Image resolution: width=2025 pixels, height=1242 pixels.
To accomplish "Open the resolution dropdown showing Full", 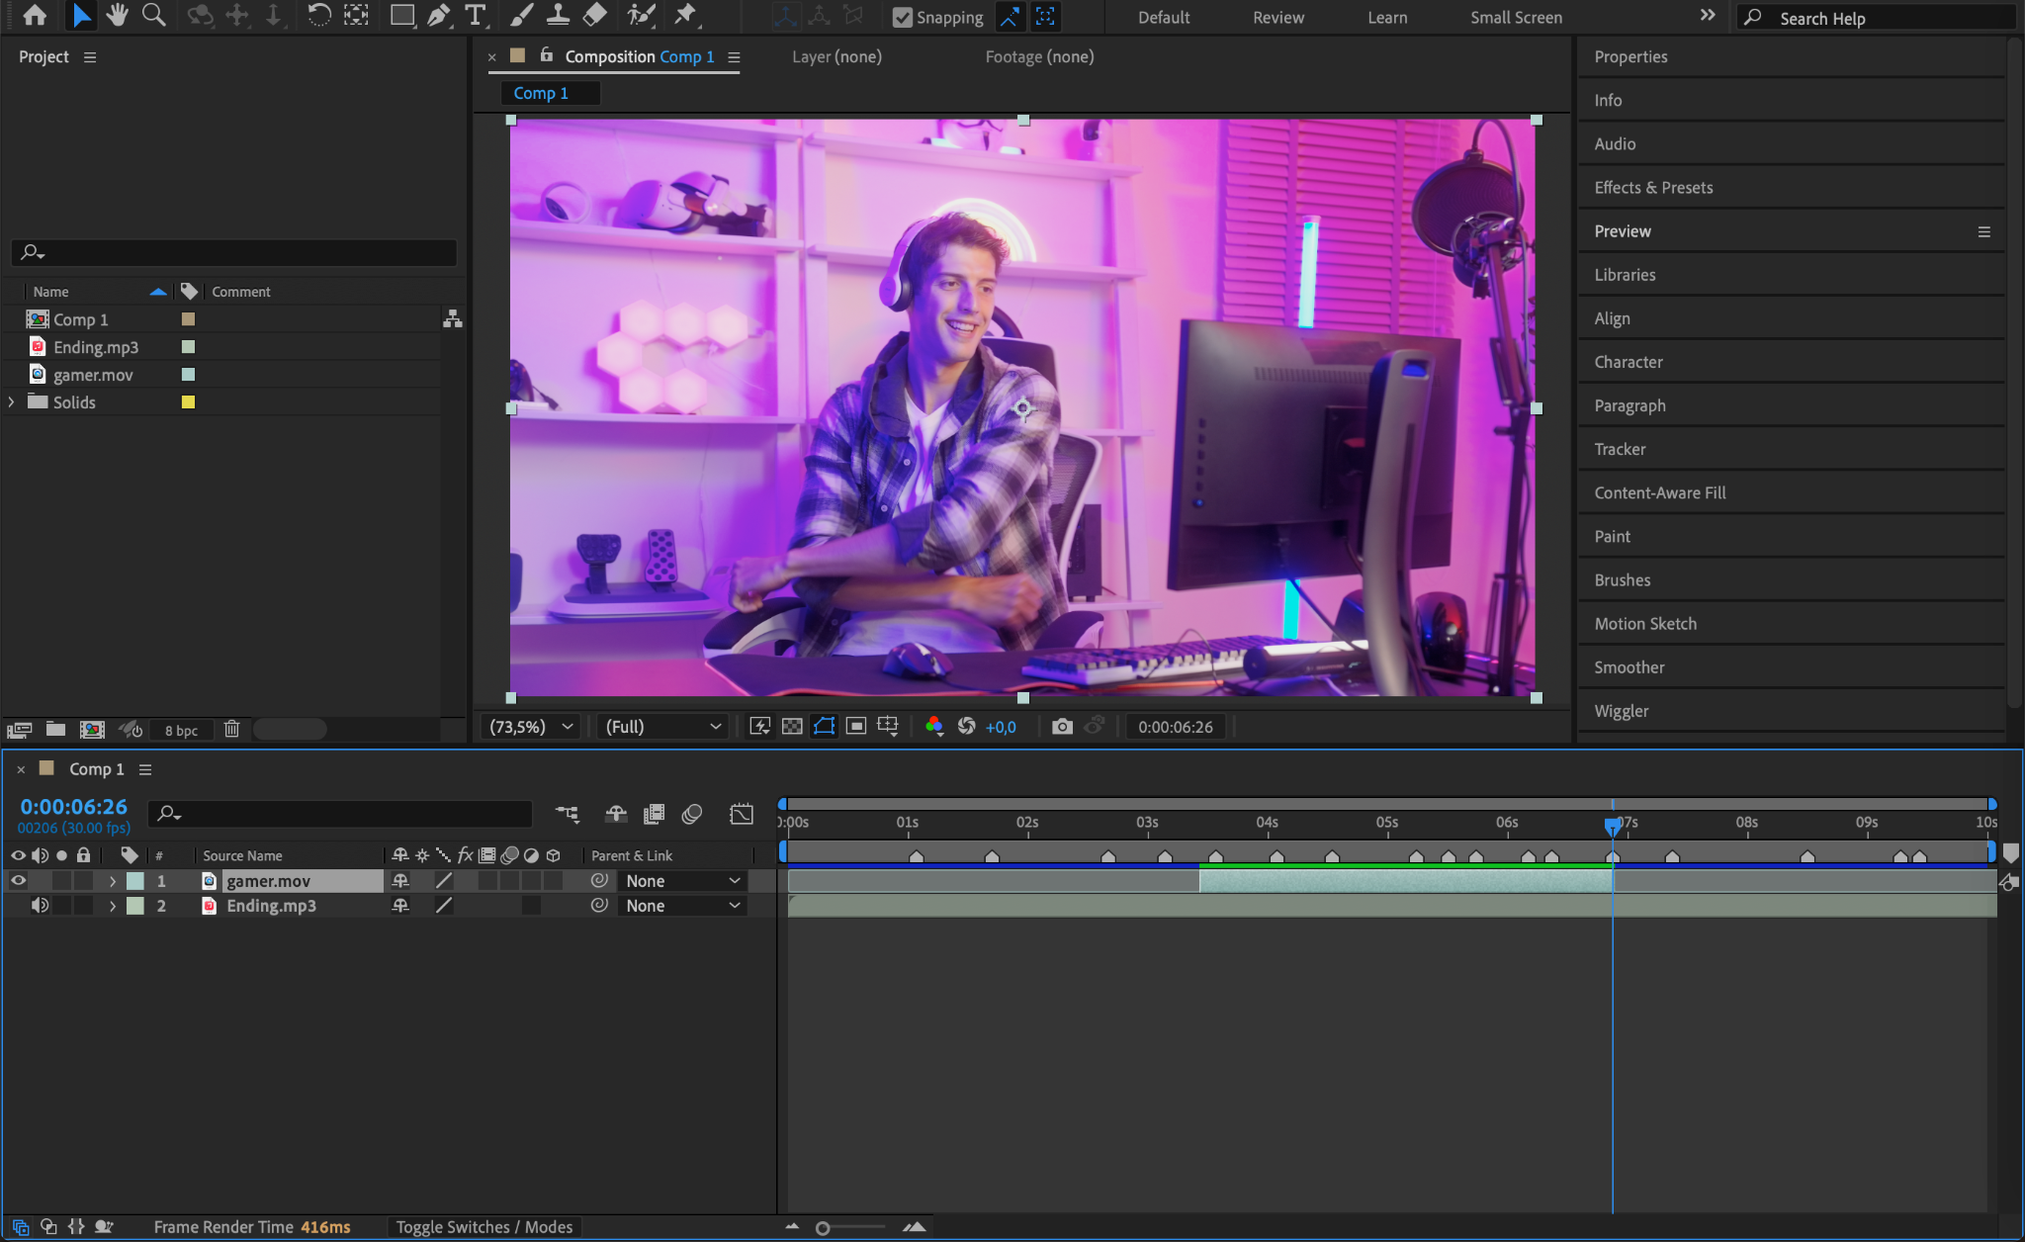I will [x=661, y=727].
